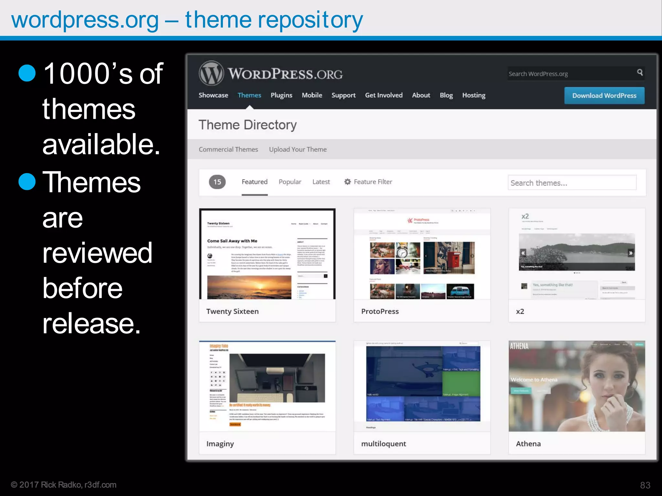Open the Showcase menu item
The height and width of the screenshot is (496, 662).
213,95
